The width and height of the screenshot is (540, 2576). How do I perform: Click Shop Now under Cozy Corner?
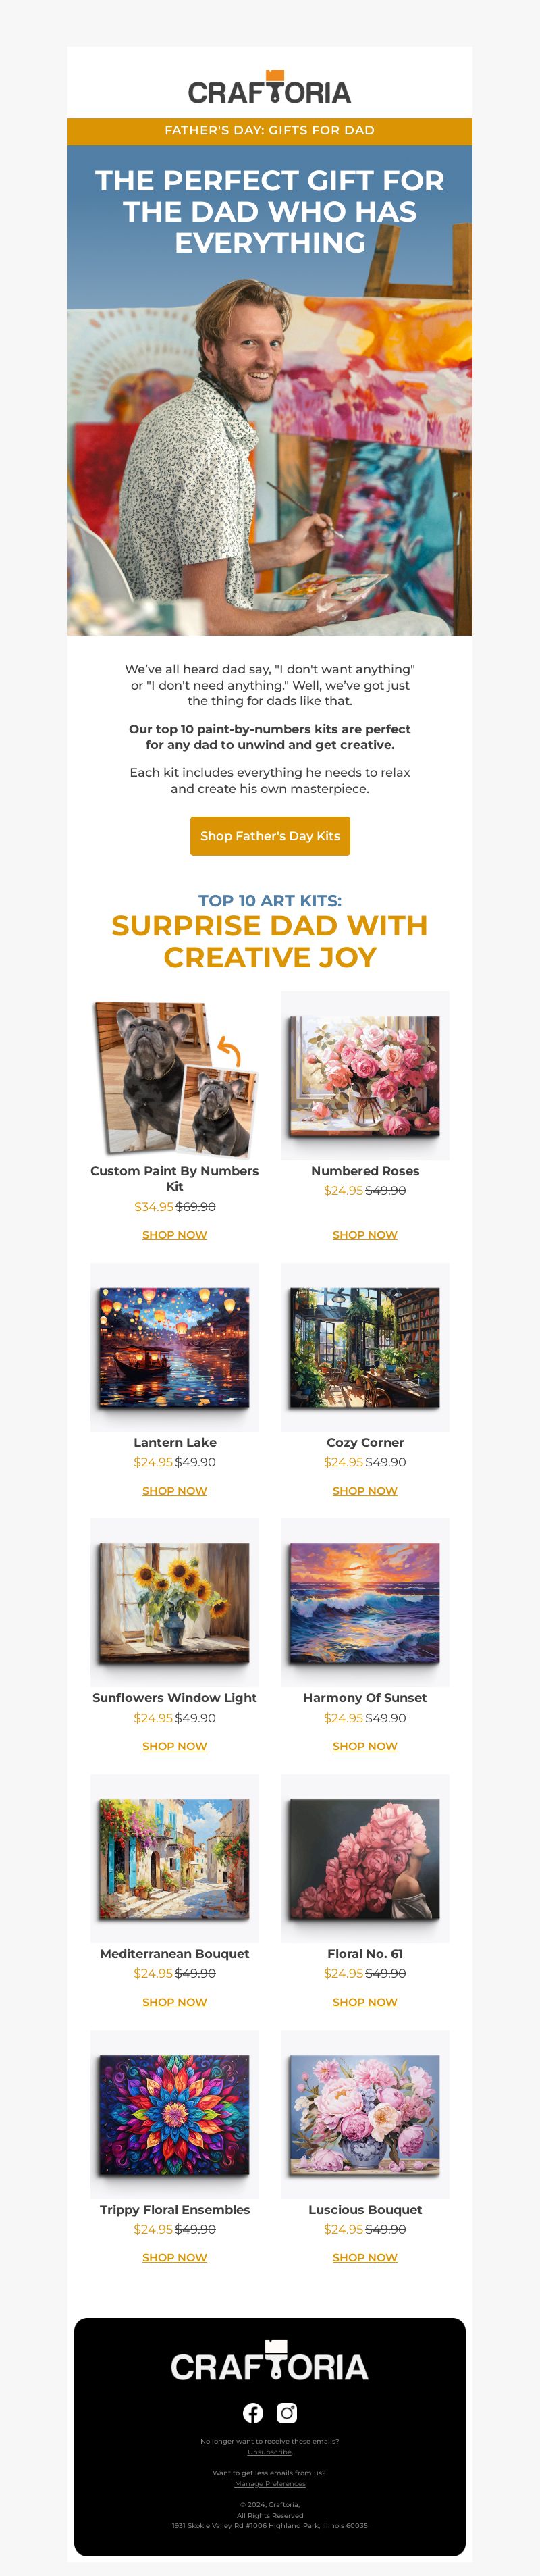[365, 1491]
